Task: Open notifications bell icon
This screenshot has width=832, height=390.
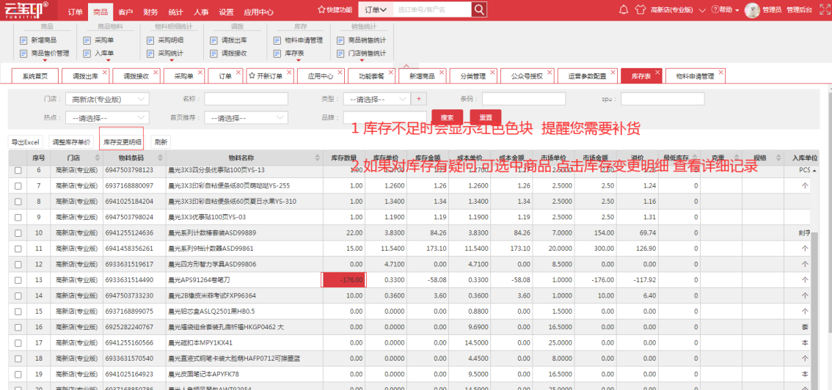Action: point(624,10)
